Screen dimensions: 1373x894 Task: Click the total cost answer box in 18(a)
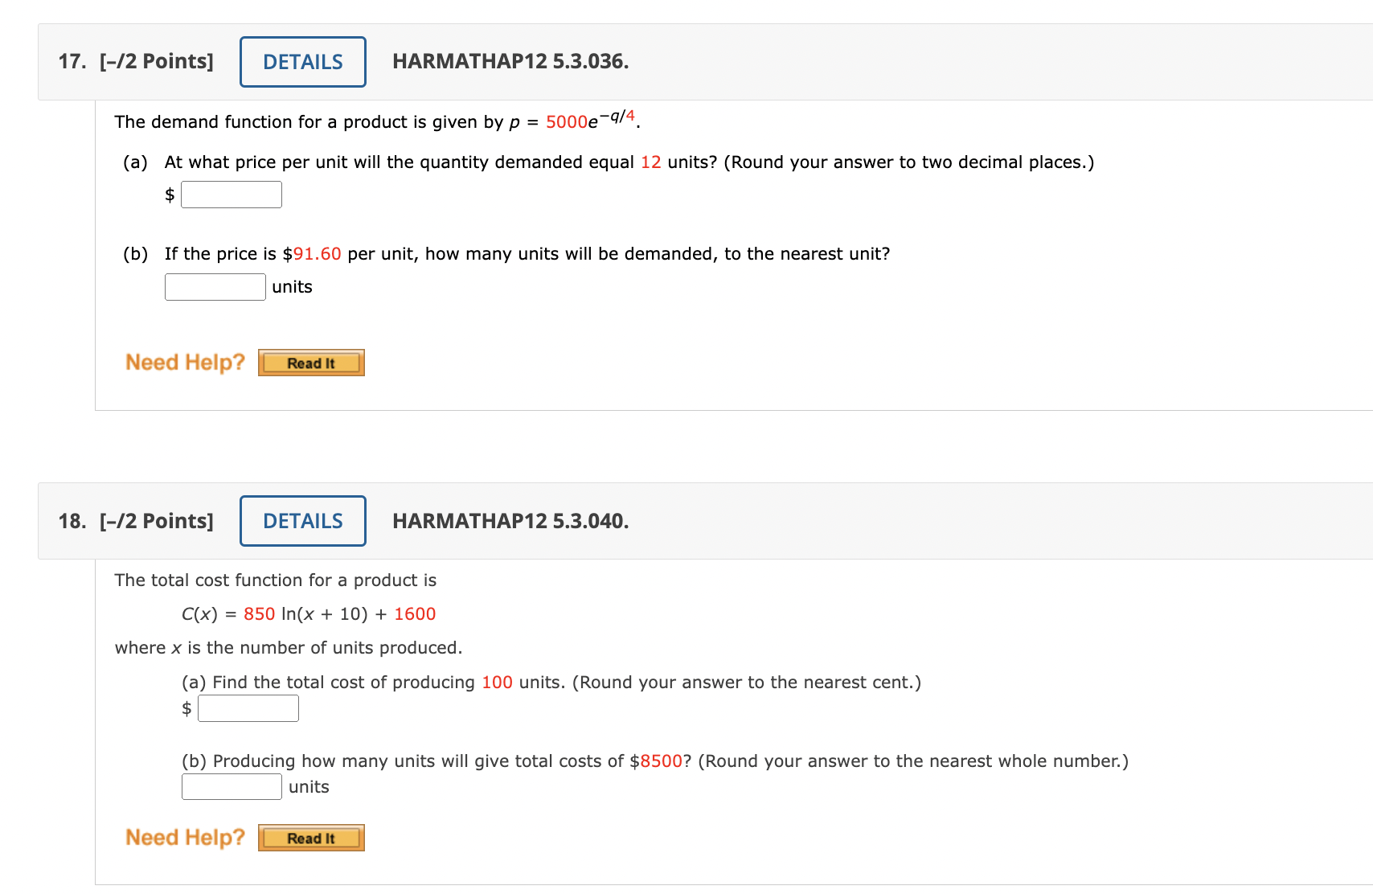(248, 707)
